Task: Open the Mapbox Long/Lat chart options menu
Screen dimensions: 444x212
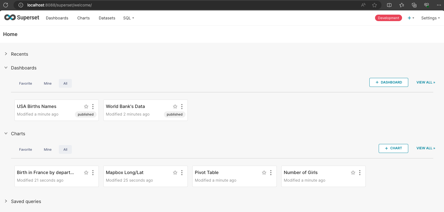Action: pyautogui.click(x=182, y=173)
